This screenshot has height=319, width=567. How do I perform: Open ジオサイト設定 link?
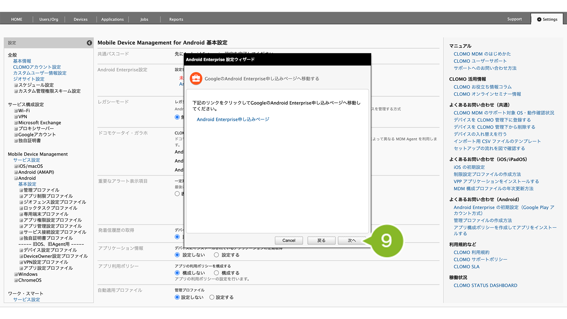(29, 79)
